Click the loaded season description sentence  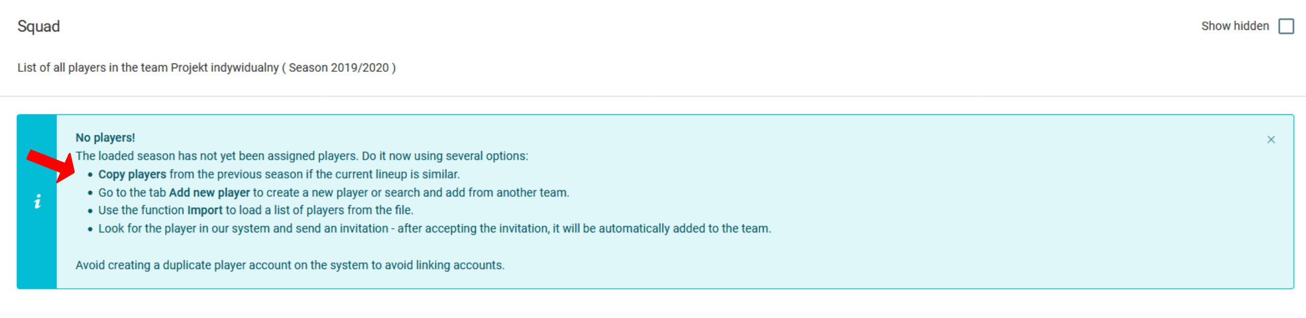coord(302,156)
